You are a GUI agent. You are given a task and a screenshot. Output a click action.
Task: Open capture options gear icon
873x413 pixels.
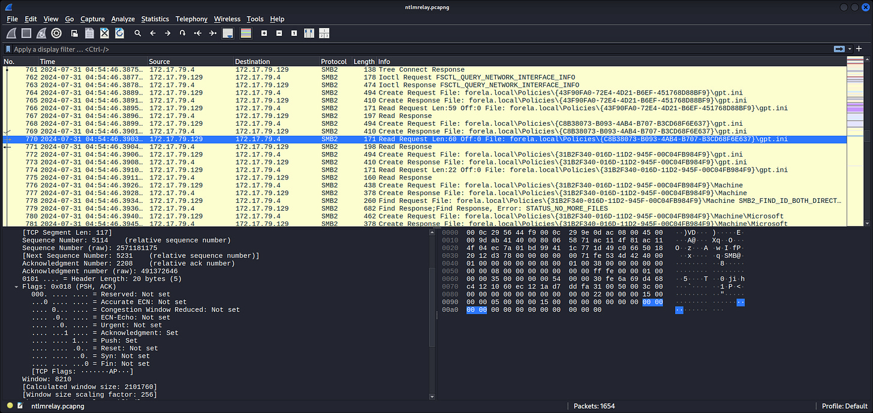(56, 34)
